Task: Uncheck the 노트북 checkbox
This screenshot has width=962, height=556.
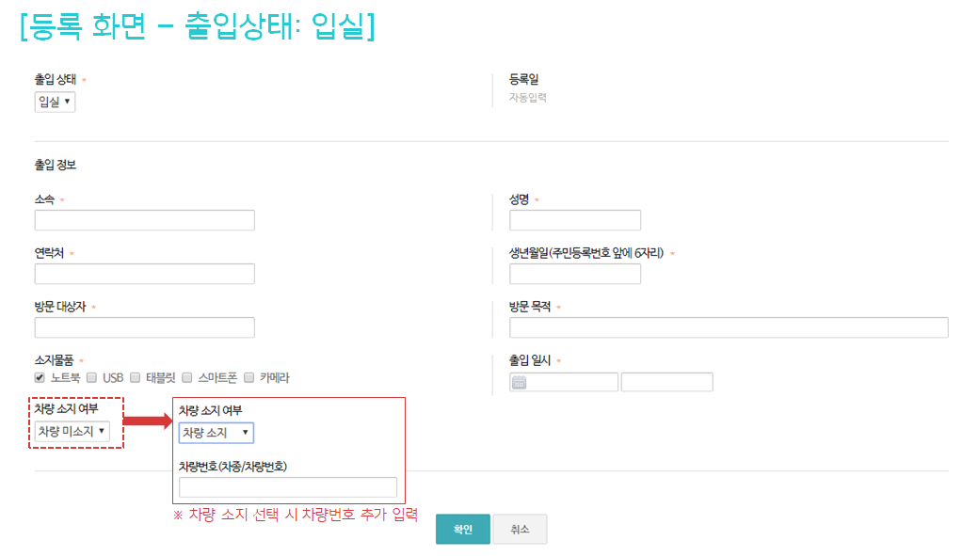Action: 40,377
